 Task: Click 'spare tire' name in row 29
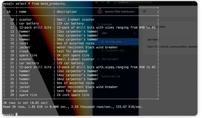coord(28,95)
